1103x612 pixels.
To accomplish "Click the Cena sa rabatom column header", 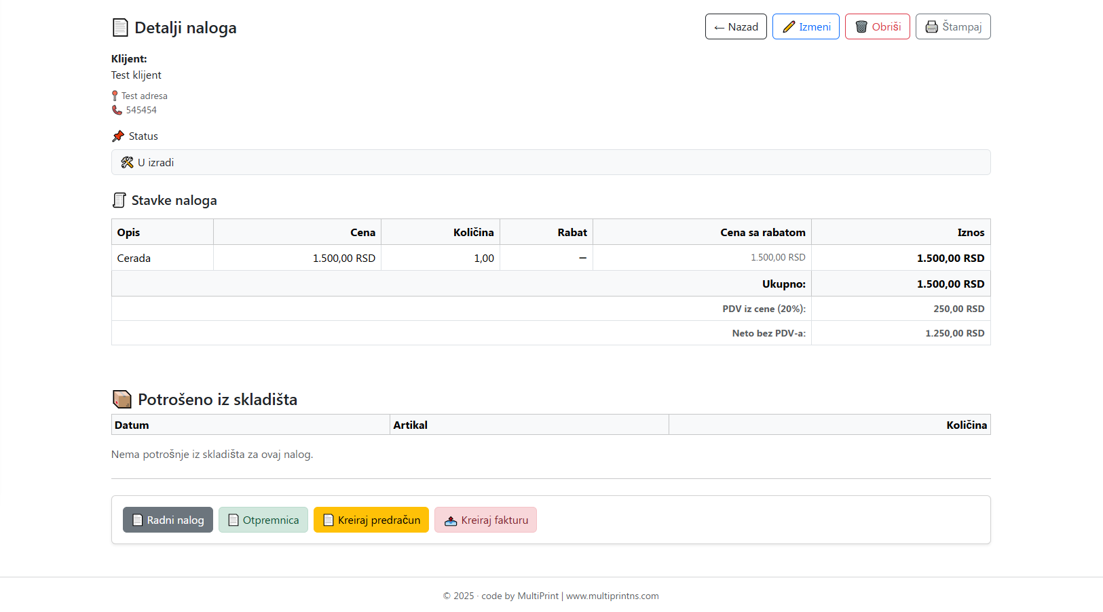I will (762, 233).
